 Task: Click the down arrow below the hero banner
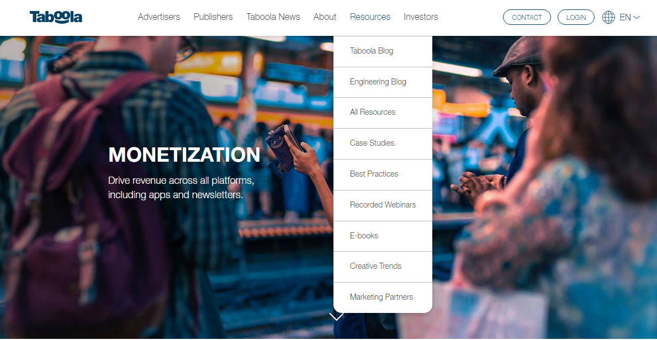click(x=336, y=316)
